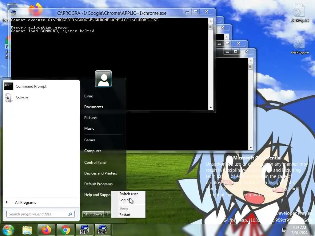Open Windows Explorer from taskbar
Viewport: 315px width, 236px height.
tap(27, 230)
